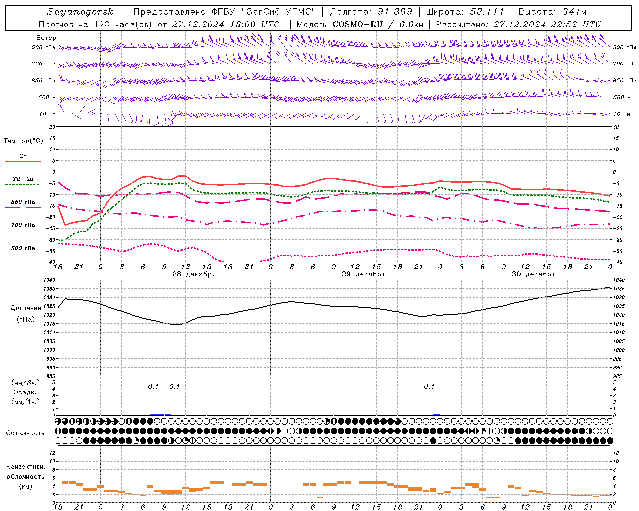Click the 1040 label on left pressure axis
639x511 pixels.
click(50, 280)
